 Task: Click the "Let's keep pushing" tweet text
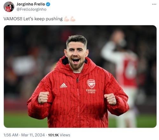tap(43, 19)
